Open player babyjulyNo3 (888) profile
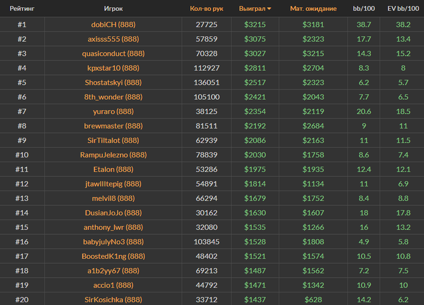This screenshot has height=305, width=424. pyautogui.click(x=113, y=242)
